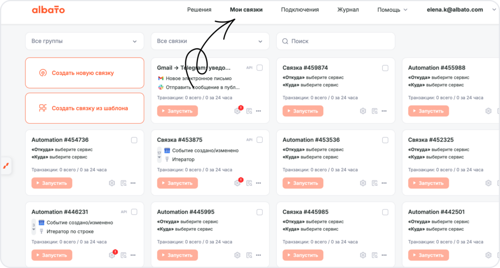The image size is (500, 268).
Task: Select checkbox of Automation #453536
Action: click(x=385, y=140)
